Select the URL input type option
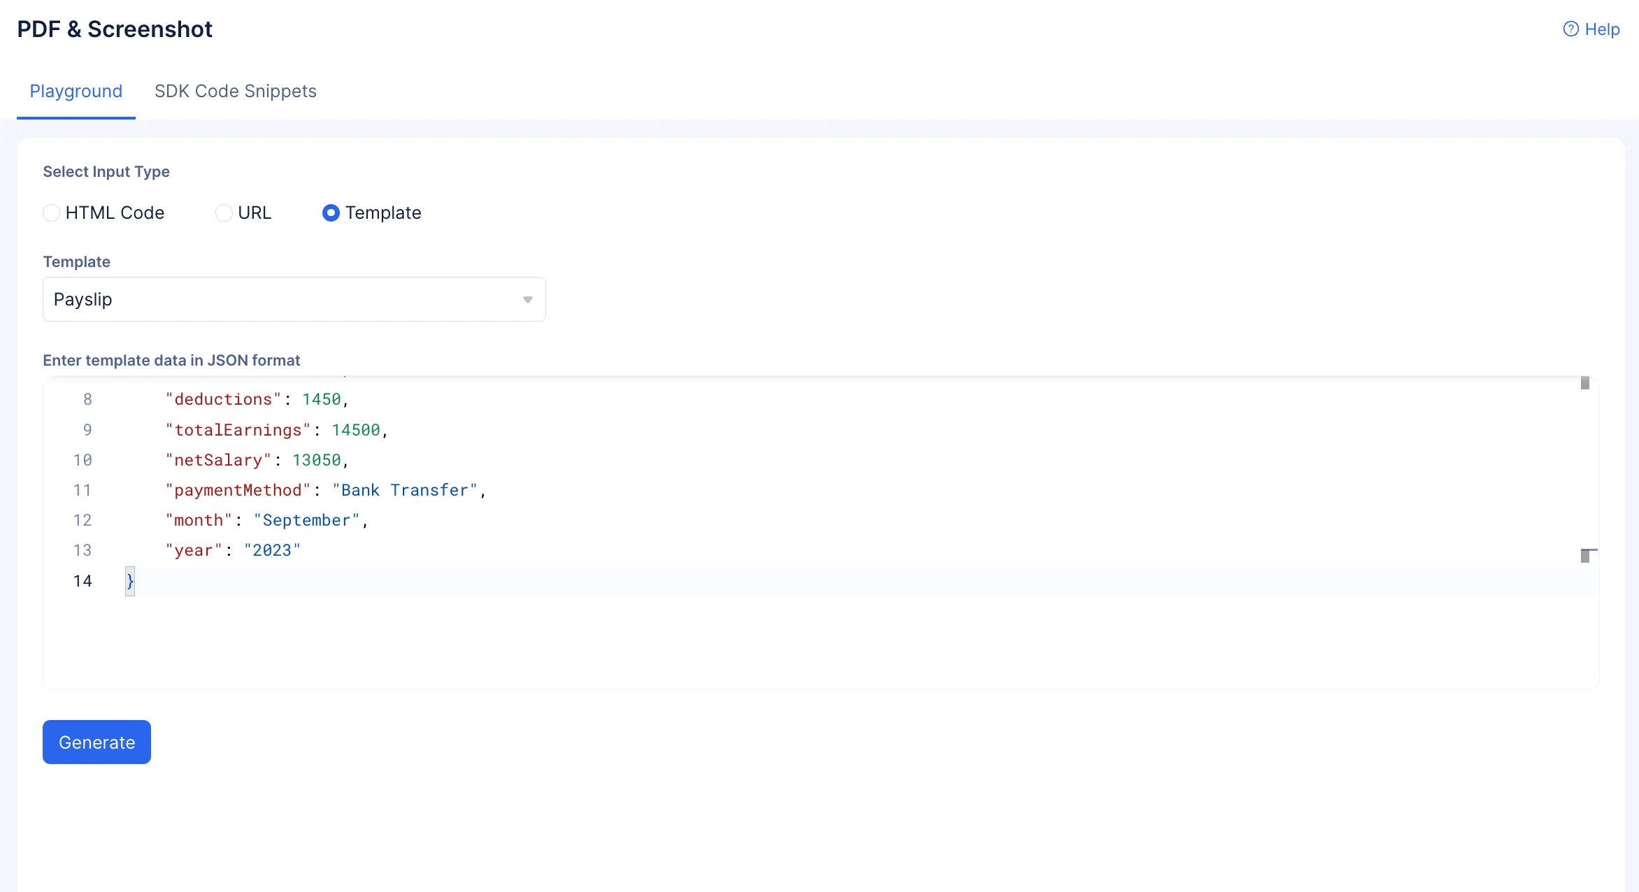This screenshot has width=1639, height=892. tap(224, 213)
